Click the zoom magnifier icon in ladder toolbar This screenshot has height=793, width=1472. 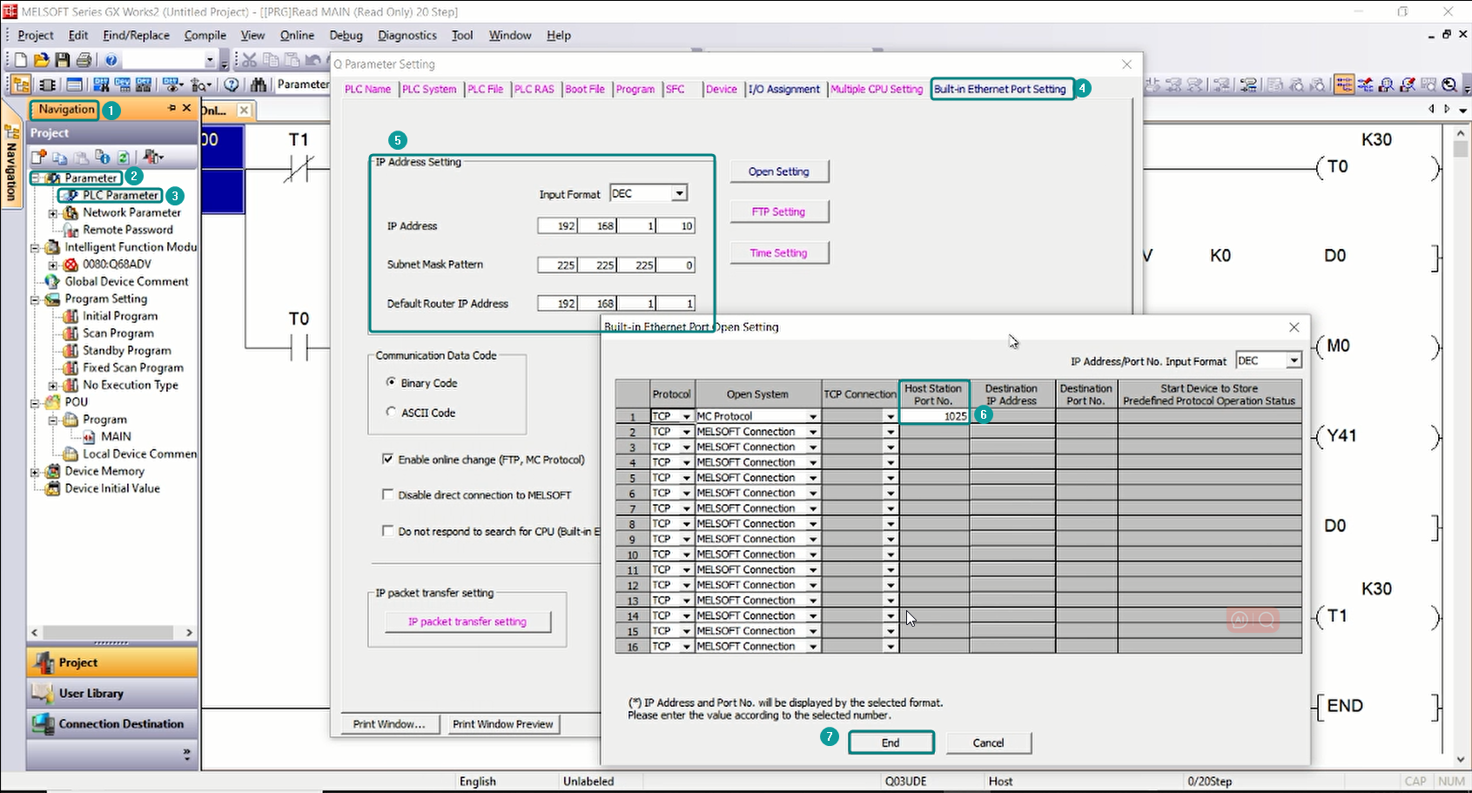(1449, 84)
